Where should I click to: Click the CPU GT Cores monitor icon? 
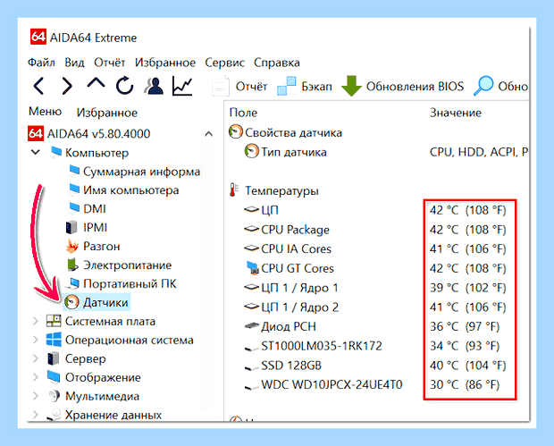pyautogui.click(x=252, y=268)
